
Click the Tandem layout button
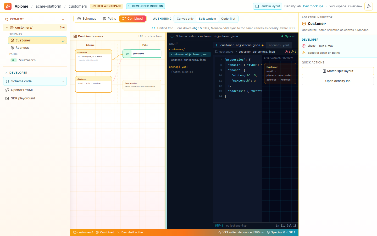[x=268, y=6]
